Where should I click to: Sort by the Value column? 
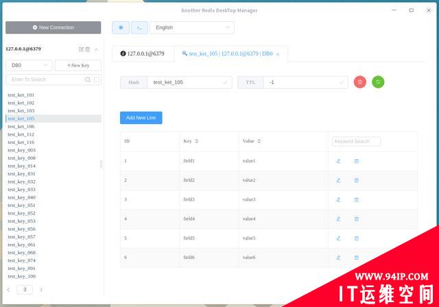259,141
